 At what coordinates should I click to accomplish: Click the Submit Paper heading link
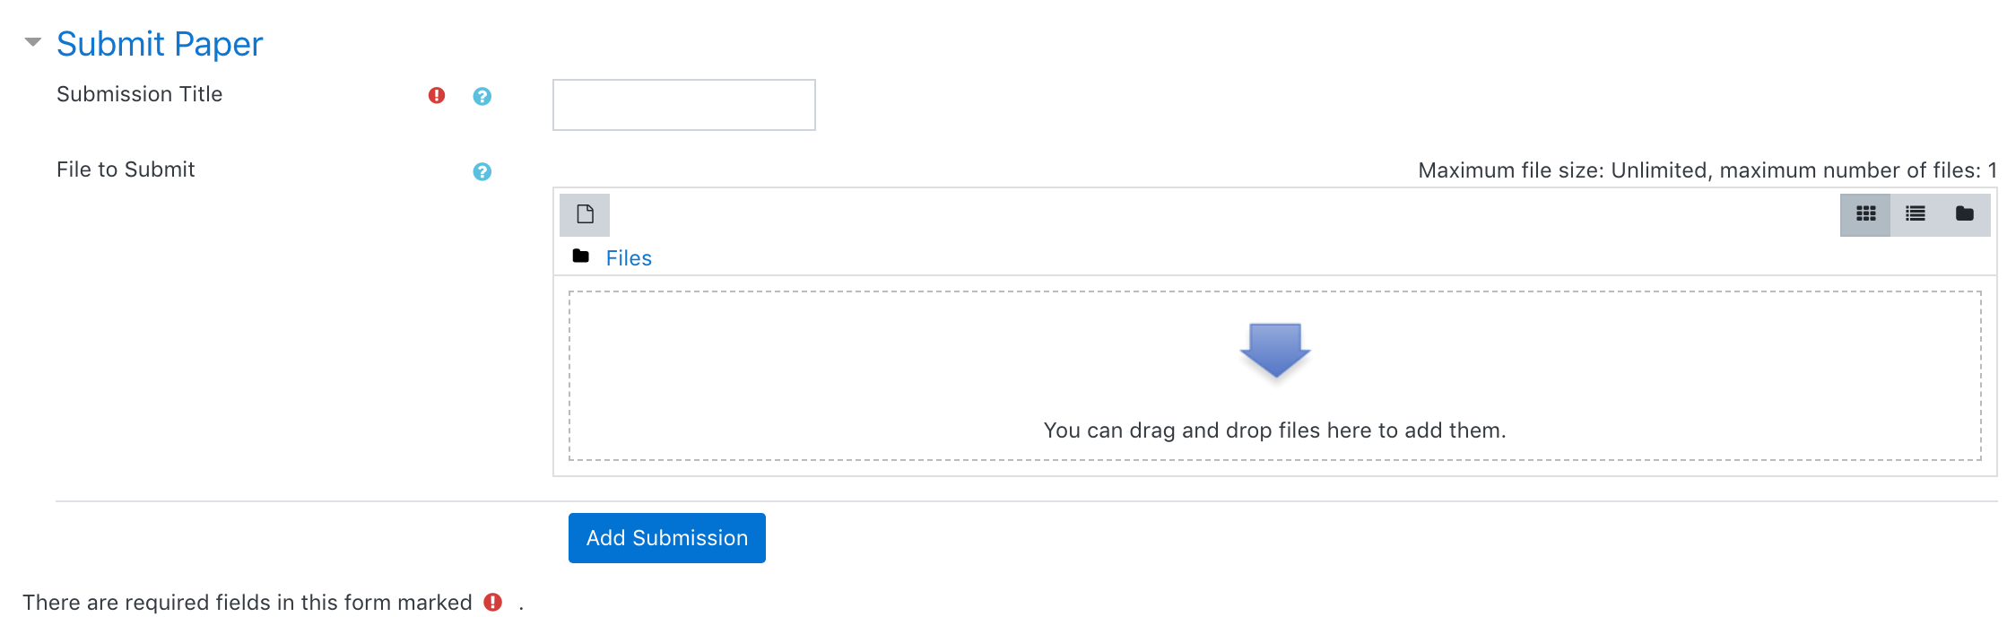(x=160, y=44)
